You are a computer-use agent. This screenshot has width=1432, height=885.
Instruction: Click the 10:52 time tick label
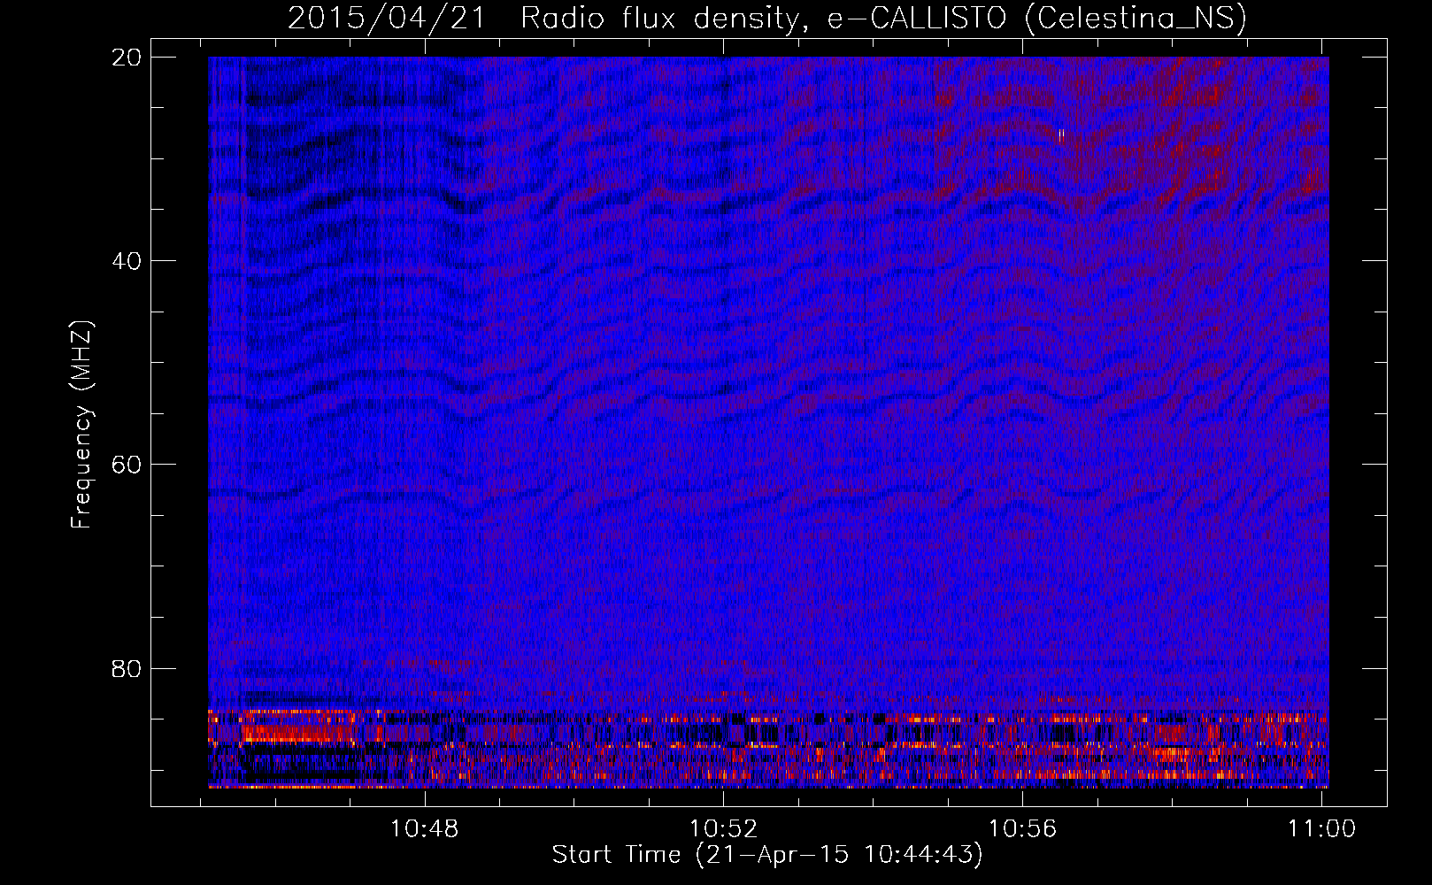click(724, 828)
